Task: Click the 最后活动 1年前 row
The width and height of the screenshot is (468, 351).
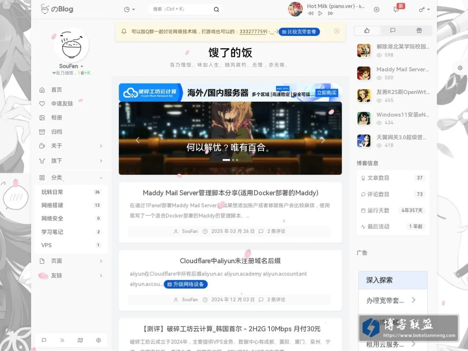Action: (x=393, y=227)
